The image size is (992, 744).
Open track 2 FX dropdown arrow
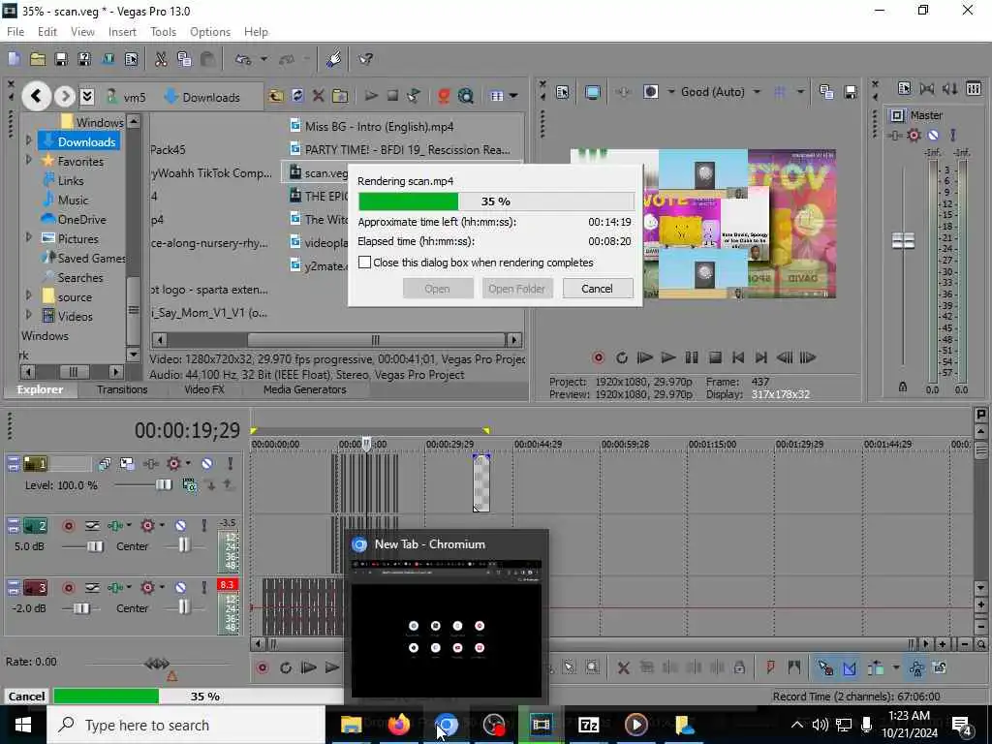pos(162,525)
